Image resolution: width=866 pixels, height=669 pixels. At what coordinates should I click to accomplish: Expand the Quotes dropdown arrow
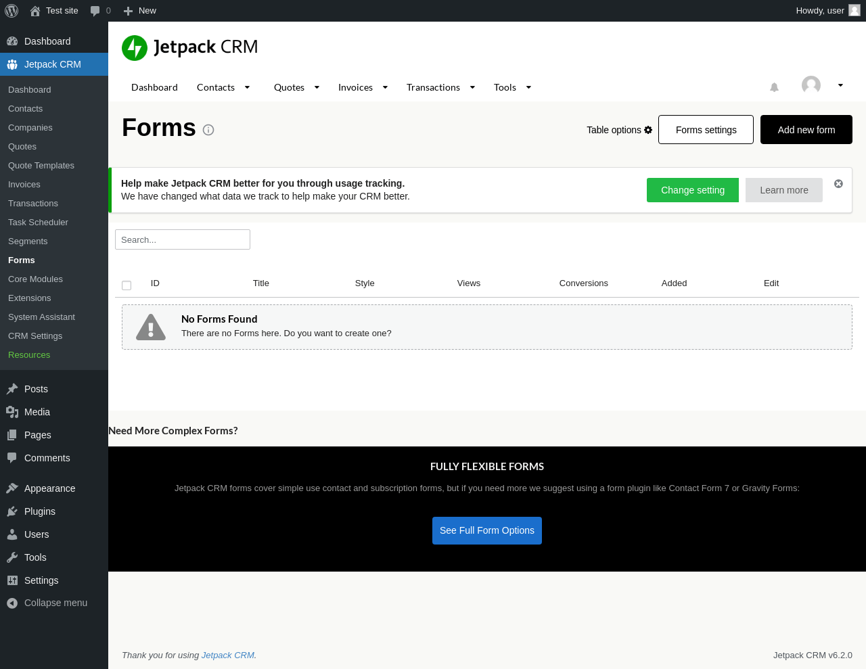[x=317, y=87]
